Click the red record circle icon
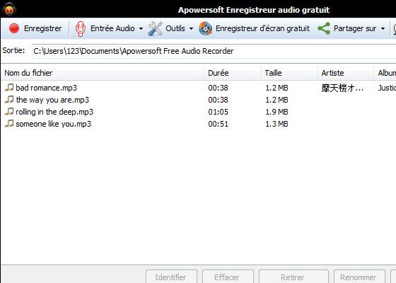 (14, 28)
